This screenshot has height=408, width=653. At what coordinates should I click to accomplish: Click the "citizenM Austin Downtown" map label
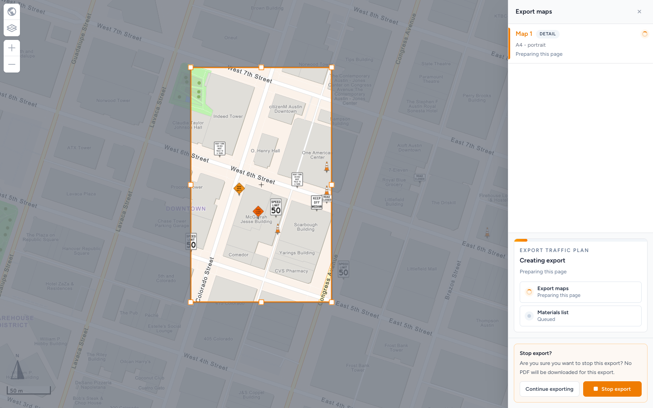click(285, 109)
